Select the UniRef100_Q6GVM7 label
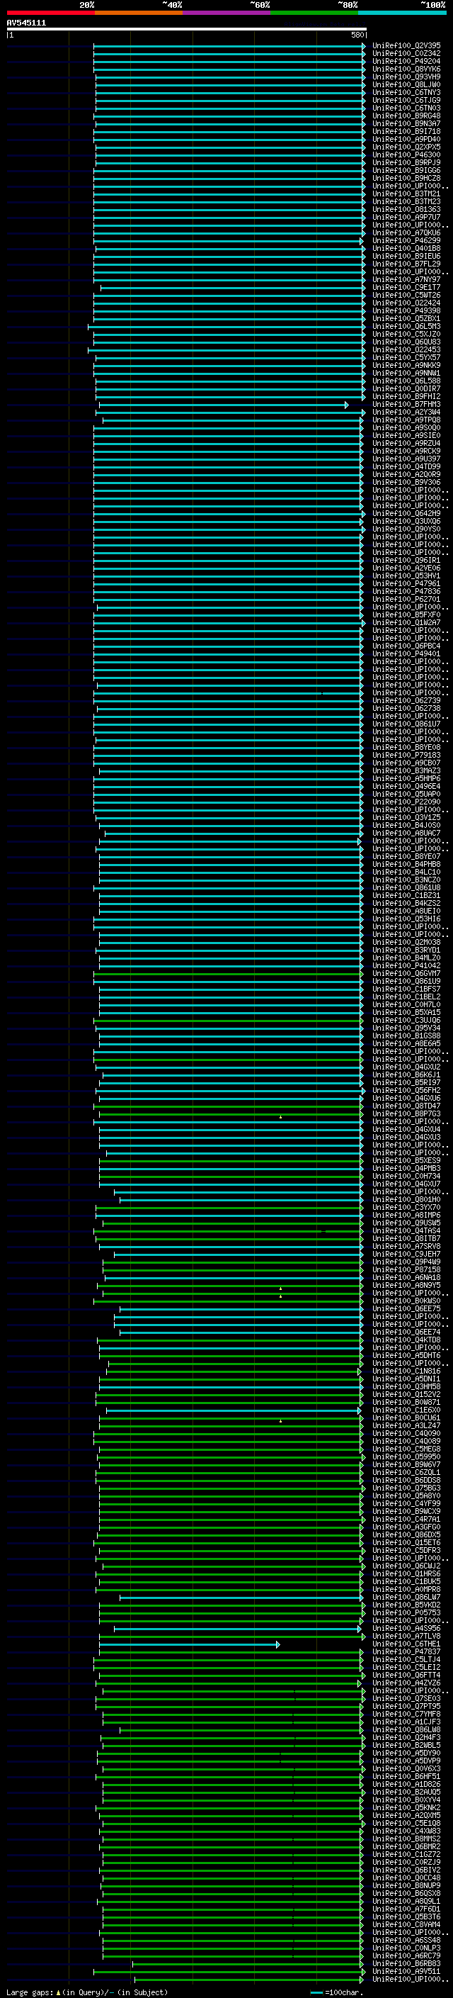 click(x=406, y=973)
